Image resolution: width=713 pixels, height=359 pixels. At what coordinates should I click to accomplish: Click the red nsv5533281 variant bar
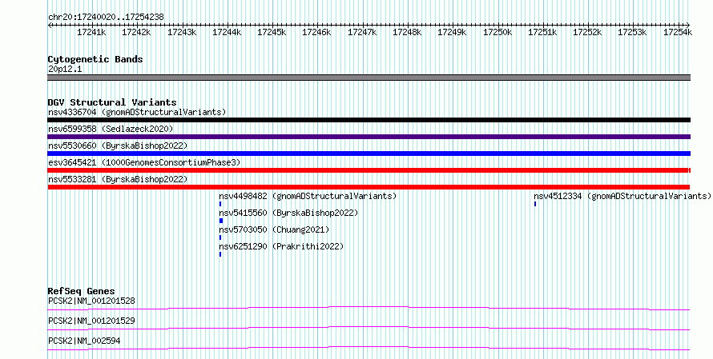[369, 187]
